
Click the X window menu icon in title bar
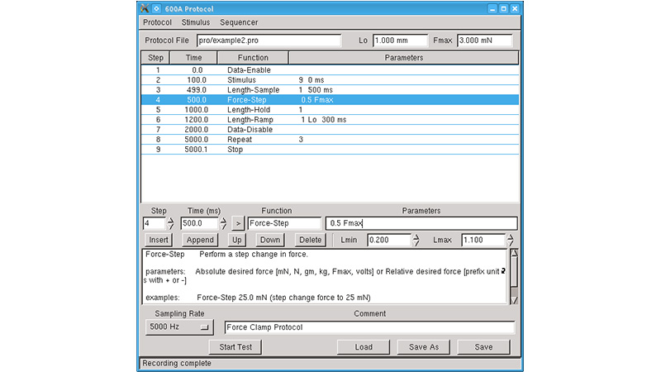click(145, 8)
